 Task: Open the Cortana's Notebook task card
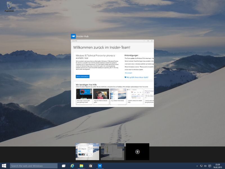coord(118,97)
